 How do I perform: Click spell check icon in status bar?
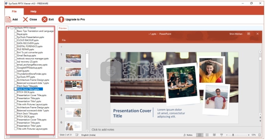(x=77, y=135)
